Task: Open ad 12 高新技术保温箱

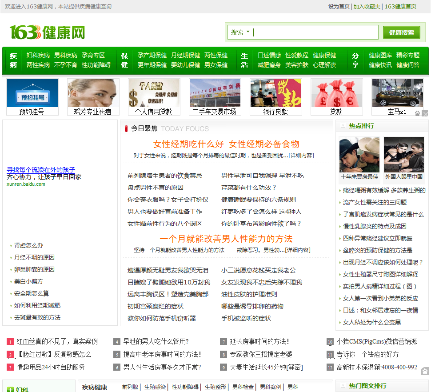Action: [377, 367]
